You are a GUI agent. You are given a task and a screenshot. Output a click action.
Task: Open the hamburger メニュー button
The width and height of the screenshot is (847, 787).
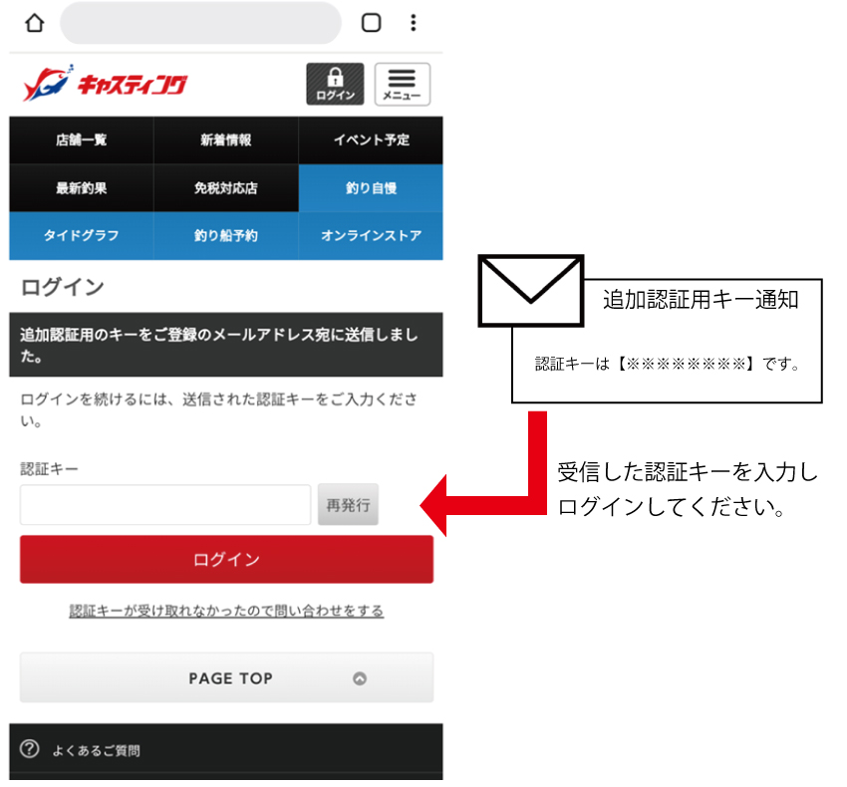403,84
